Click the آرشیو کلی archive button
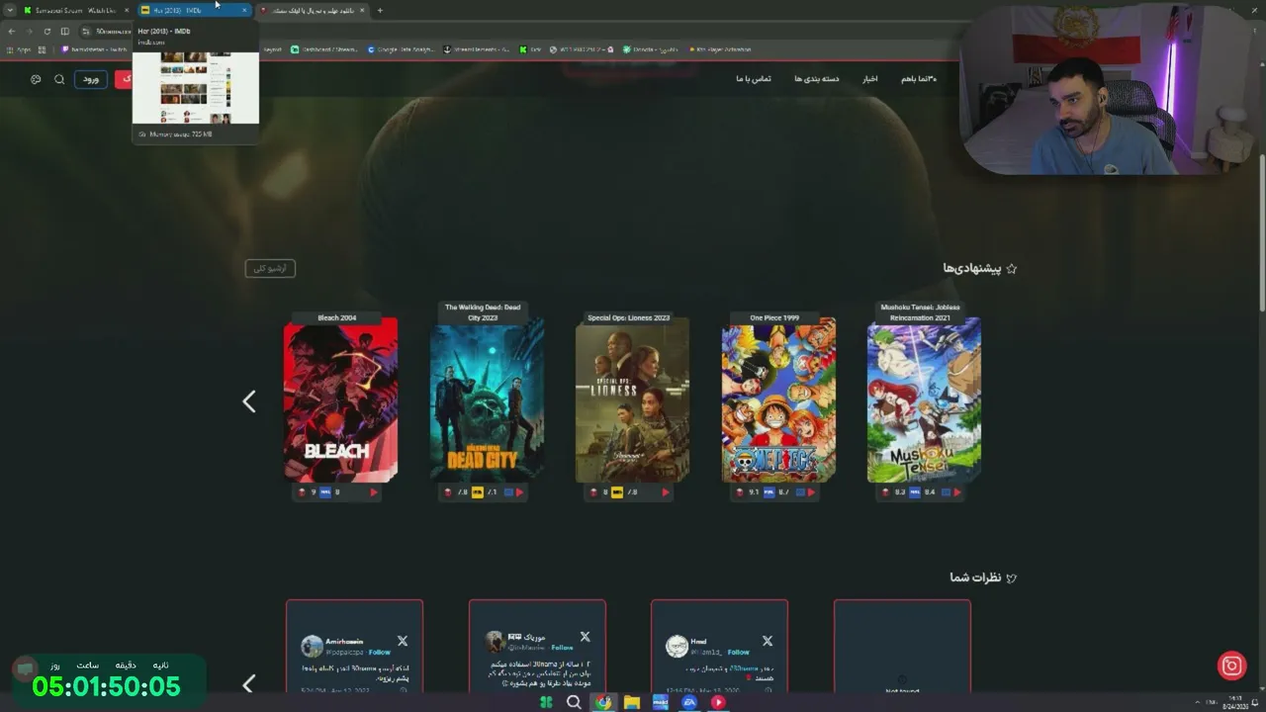Screen dimensions: 1266x712 [x=270, y=268]
